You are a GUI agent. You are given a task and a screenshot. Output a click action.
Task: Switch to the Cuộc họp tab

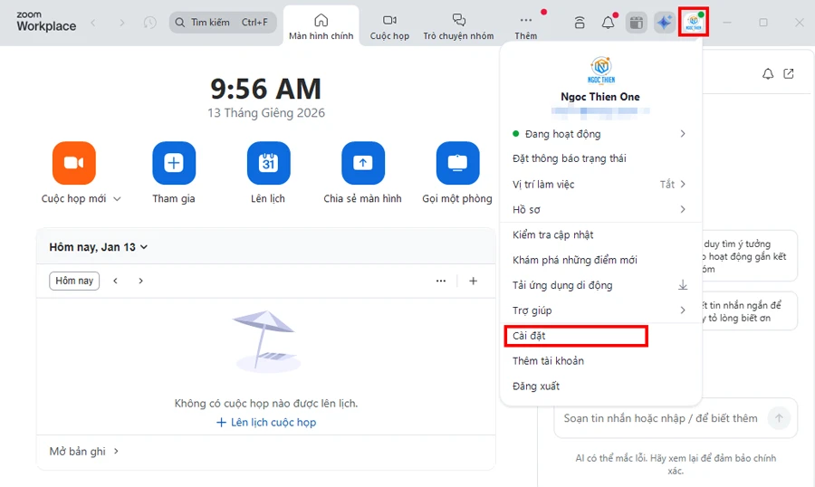pyautogui.click(x=389, y=26)
